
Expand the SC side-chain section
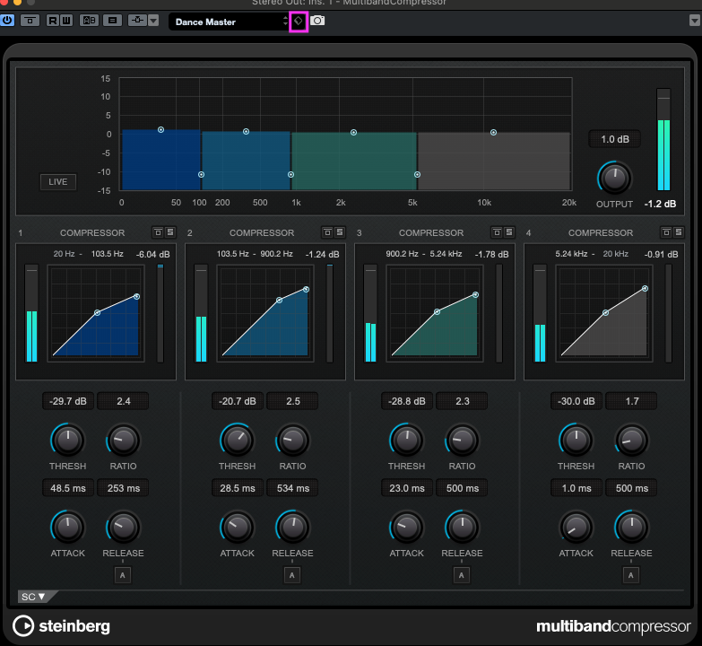[34, 597]
